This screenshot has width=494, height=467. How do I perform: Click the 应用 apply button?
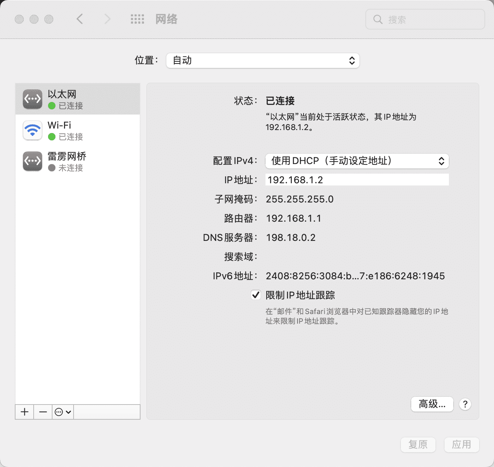coord(461,444)
